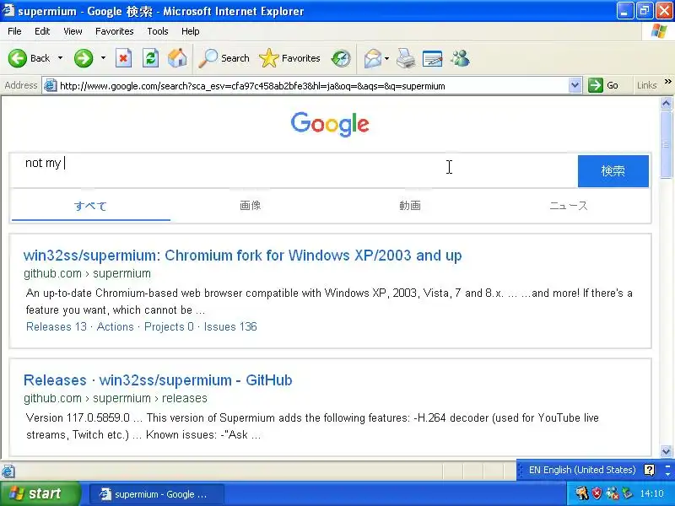Open the Messenger people icon

click(x=460, y=58)
